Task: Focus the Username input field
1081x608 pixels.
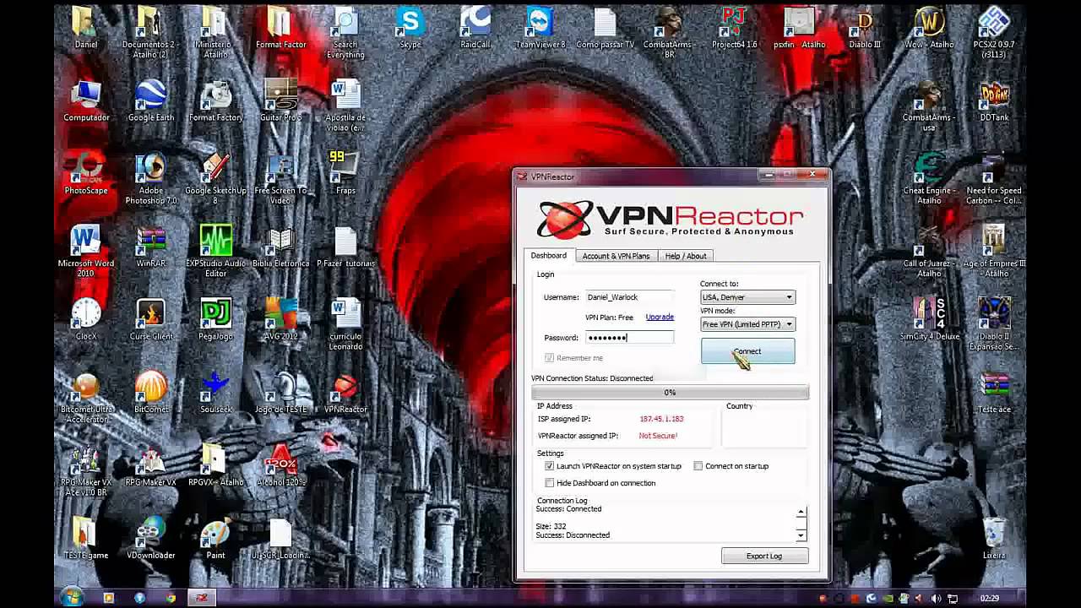Action: pos(629,297)
